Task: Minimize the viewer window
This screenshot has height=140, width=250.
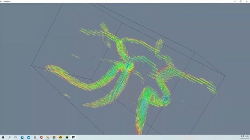Action: pyautogui.click(x=235, y=2)
